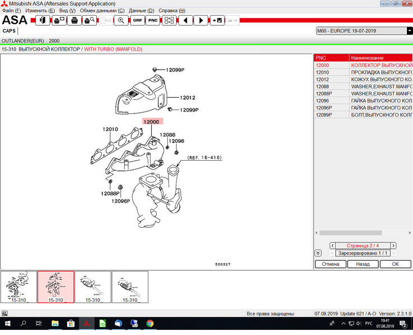Click the 12088 washer label on the diagram
The height and width of the screenshot is (335, 413).
click(167, 135)
